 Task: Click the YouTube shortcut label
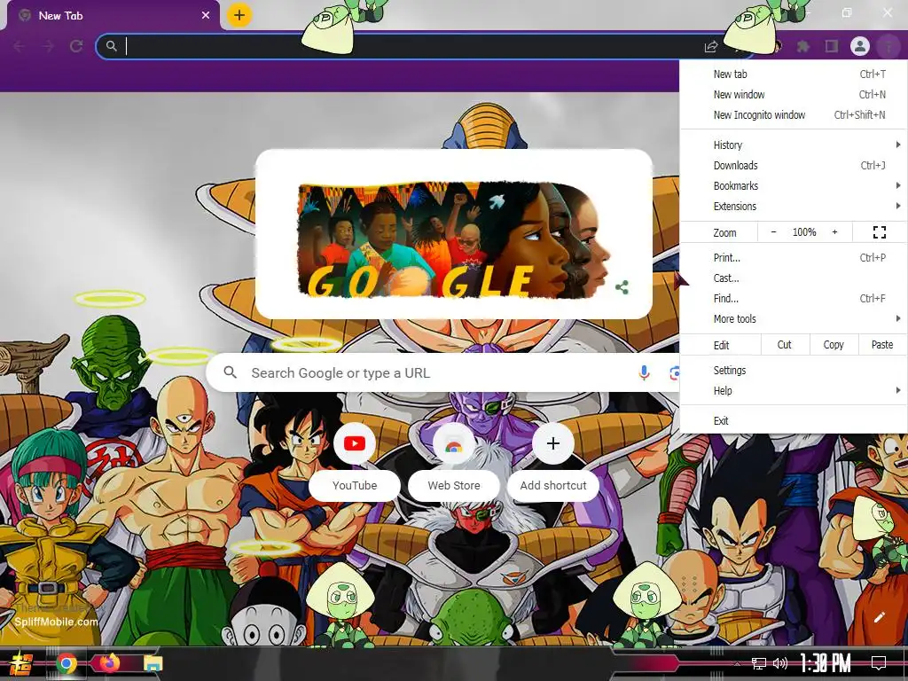[355, 485]
